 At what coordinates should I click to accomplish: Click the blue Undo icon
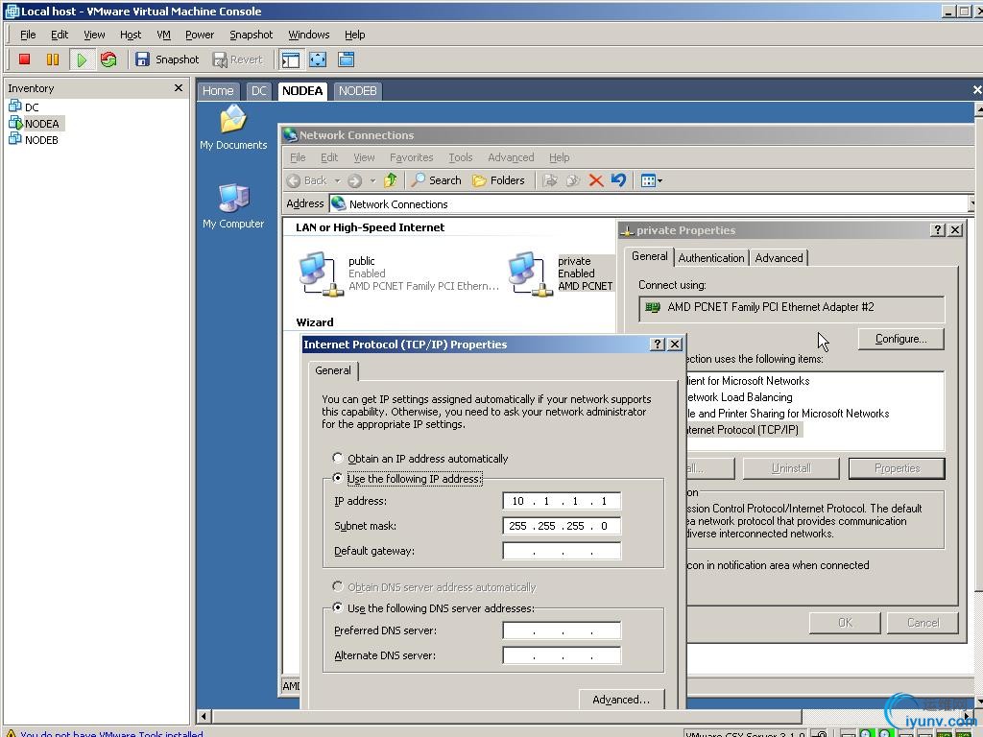pyautogui.click(x=618, y=180)
